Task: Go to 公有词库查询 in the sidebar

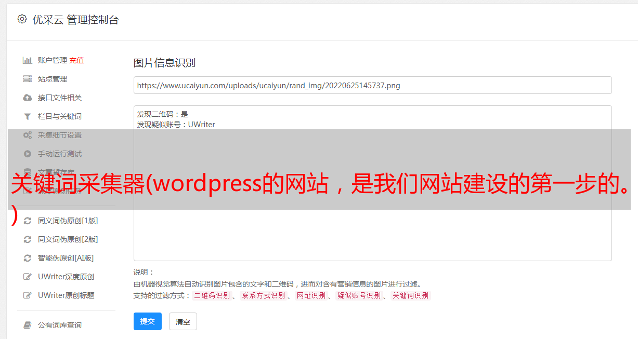Action: pos(60,325)
